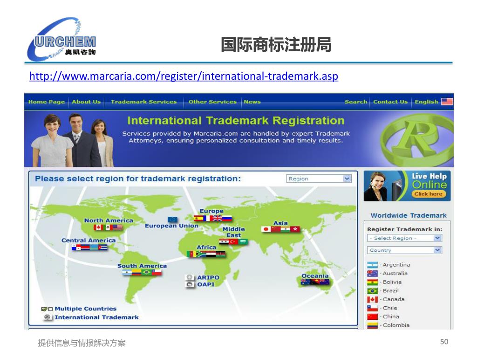477x358 pixels.
Task: Click the Bolivia flag icon
Action: pos(372,282)
